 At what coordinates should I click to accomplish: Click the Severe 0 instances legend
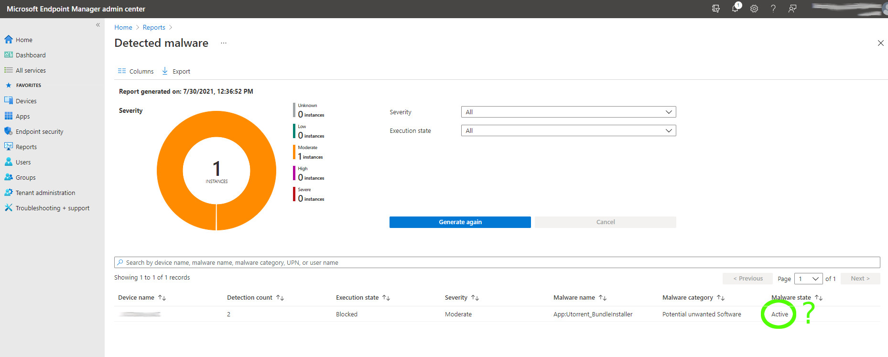pos(309,195)
